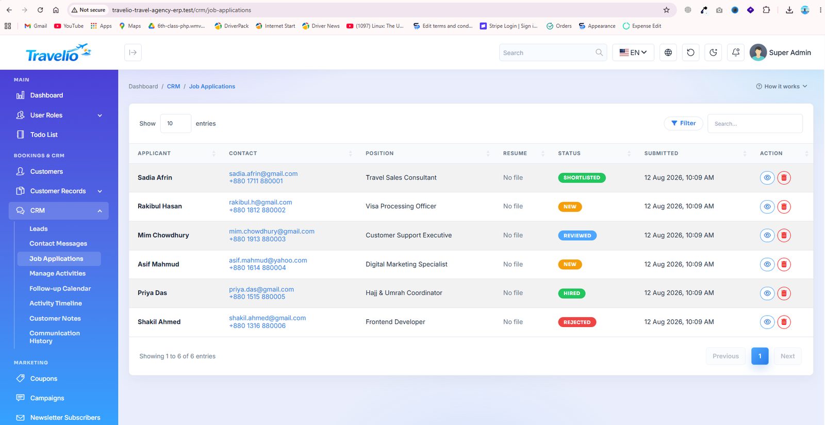Screen dimensions: 825x425
Task: Delete Rakibul Hasan's application
Action: click(x=784, y=206)
